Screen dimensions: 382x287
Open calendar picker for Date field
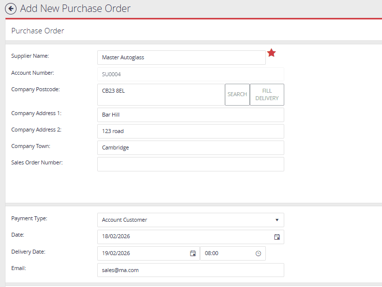(277, 237)
